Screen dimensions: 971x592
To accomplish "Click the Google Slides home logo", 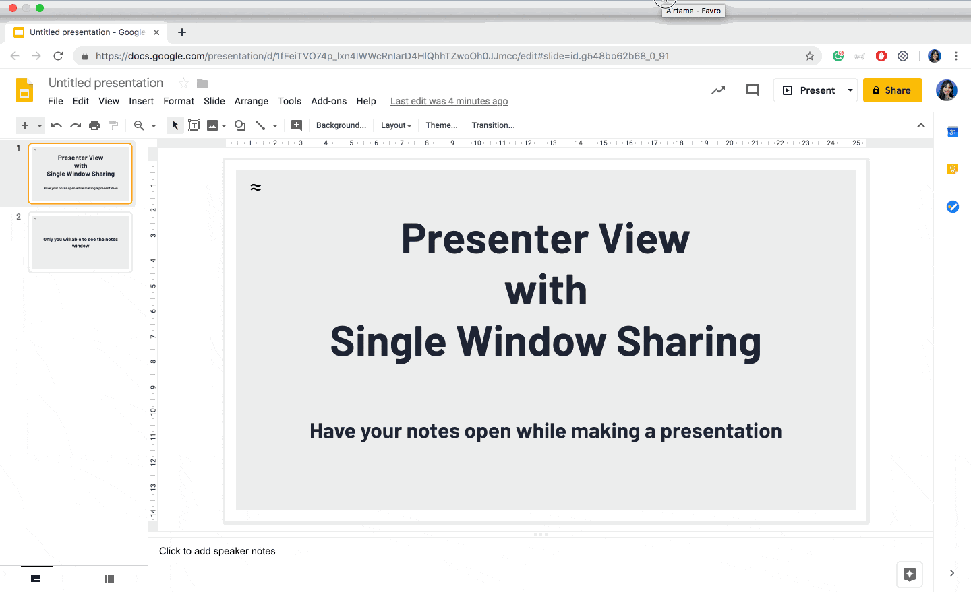I will 24,90.
